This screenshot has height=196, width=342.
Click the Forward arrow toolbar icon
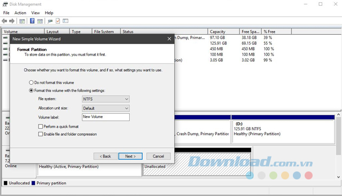point(12,21)
